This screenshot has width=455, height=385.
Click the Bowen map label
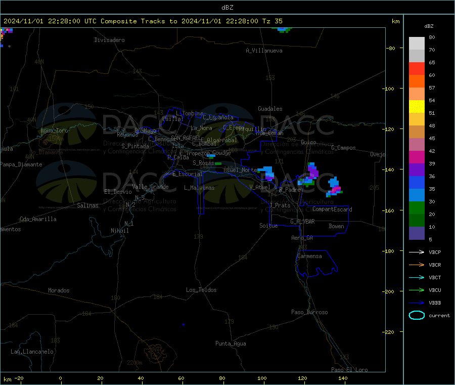(337, 226)
